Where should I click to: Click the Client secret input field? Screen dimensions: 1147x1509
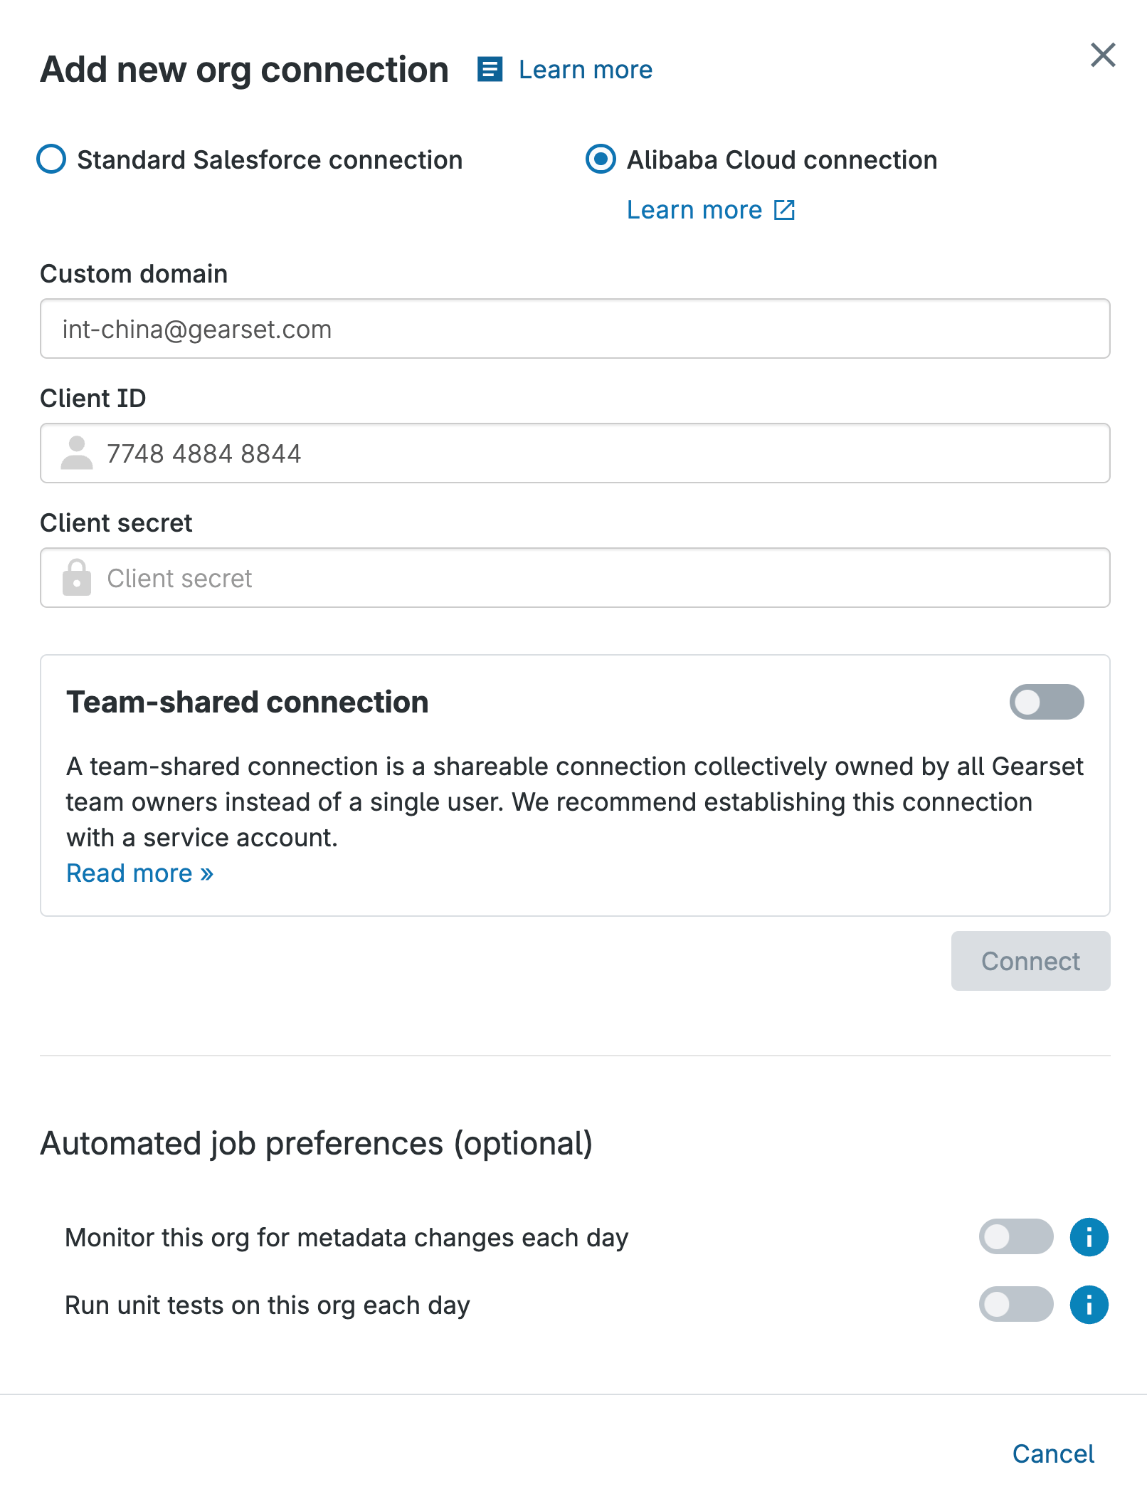[605, 578]
